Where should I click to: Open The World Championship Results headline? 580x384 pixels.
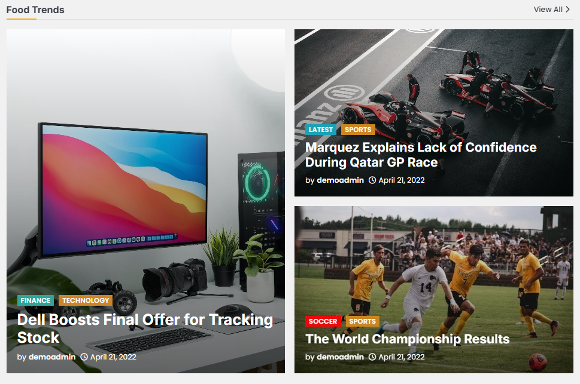pyautogui.click(x=407, y=339)
